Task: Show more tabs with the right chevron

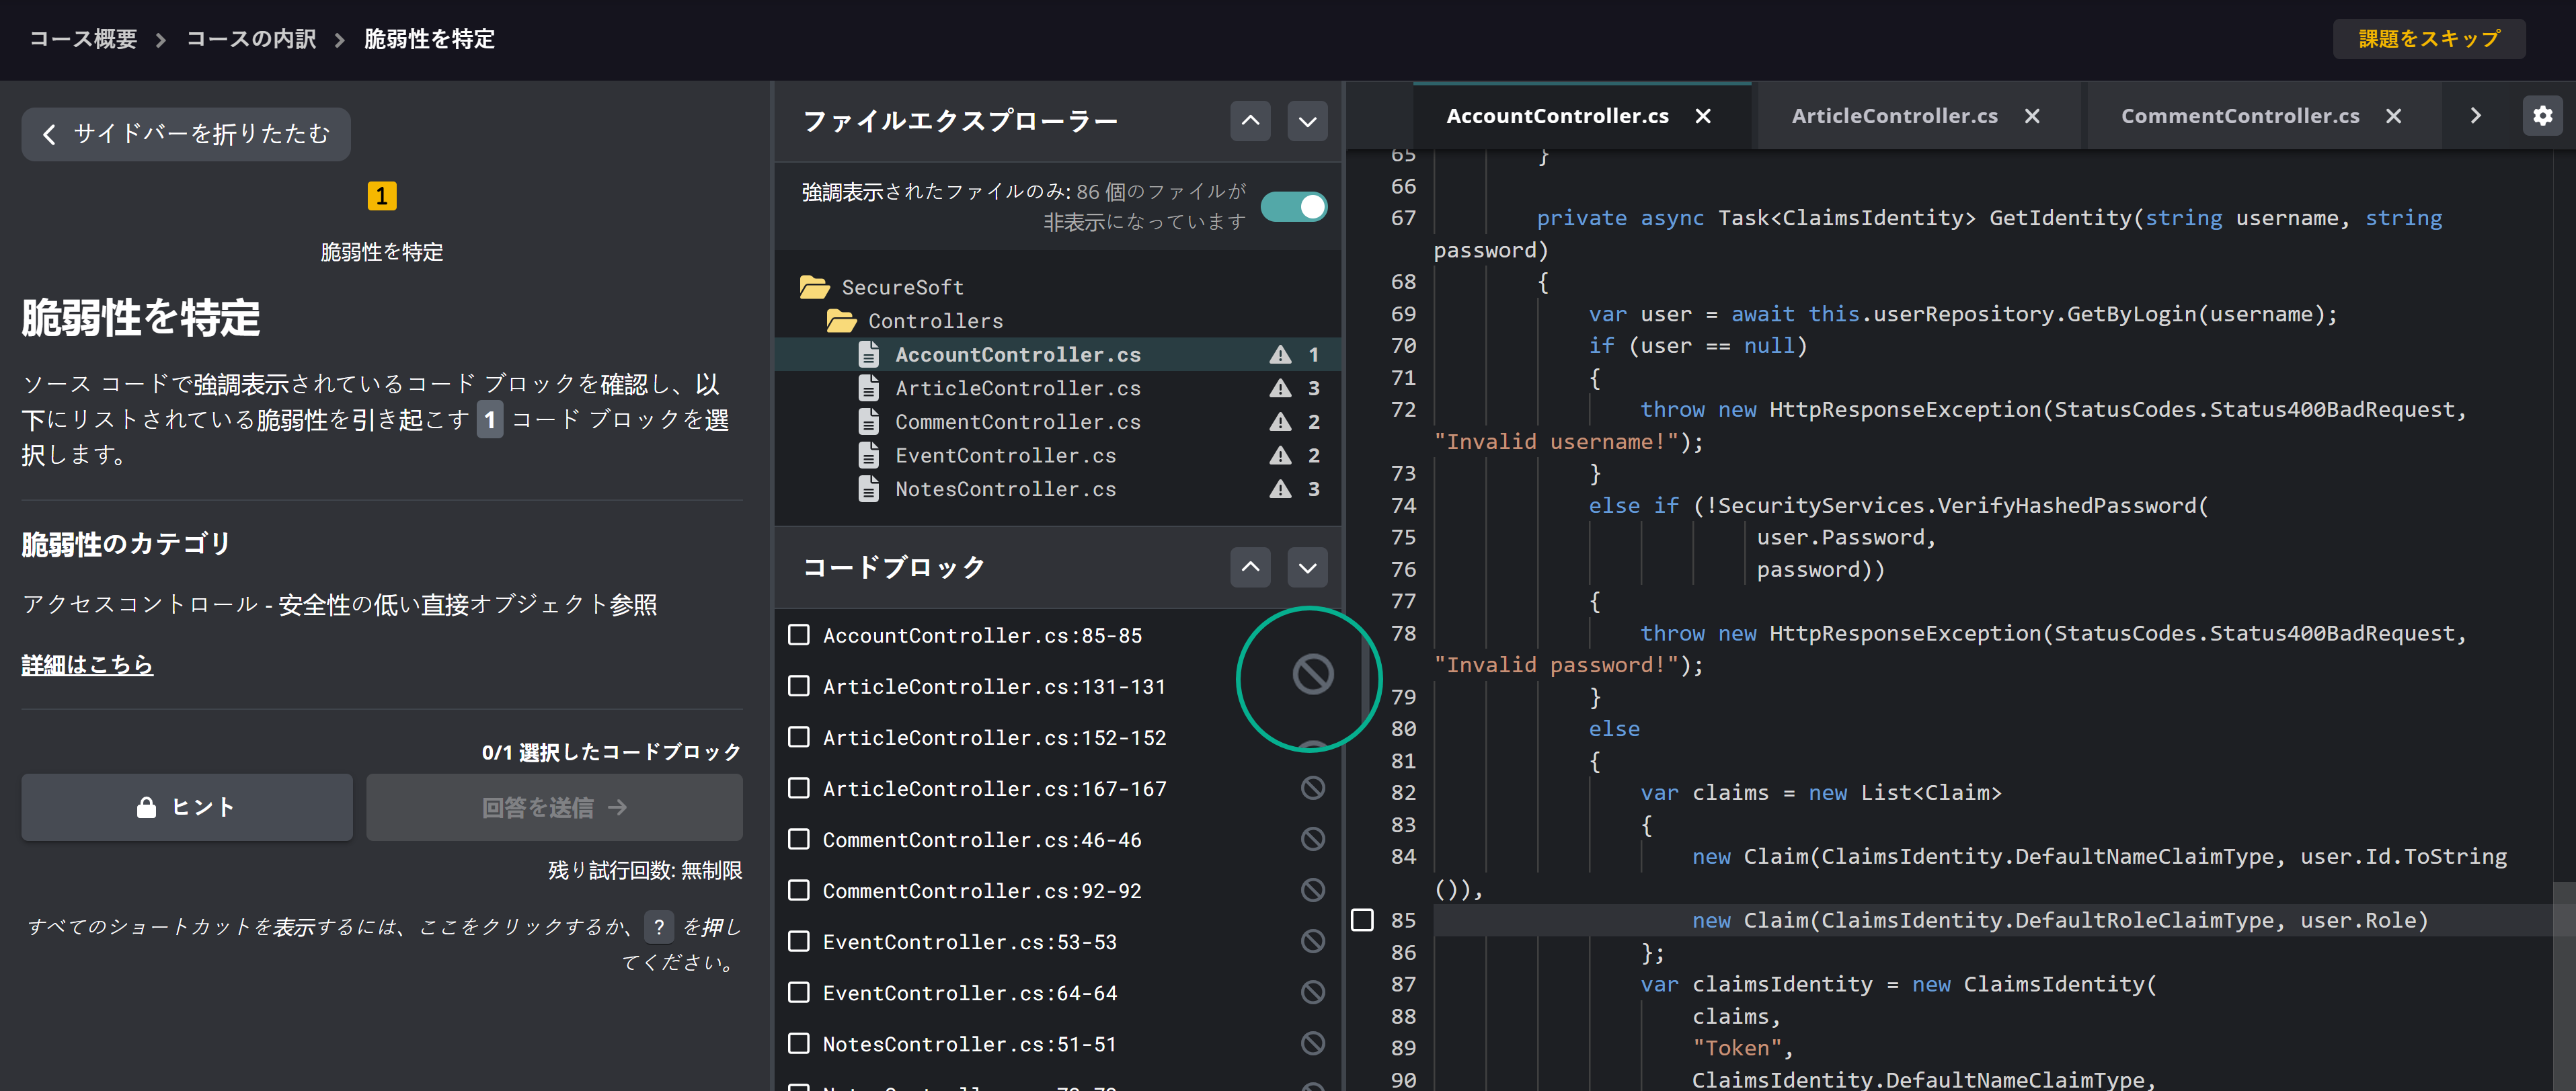Action: (2475, 116)
